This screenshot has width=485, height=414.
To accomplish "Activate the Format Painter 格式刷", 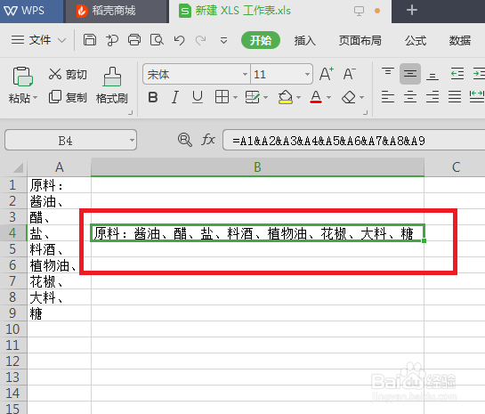I will (111, 85).
